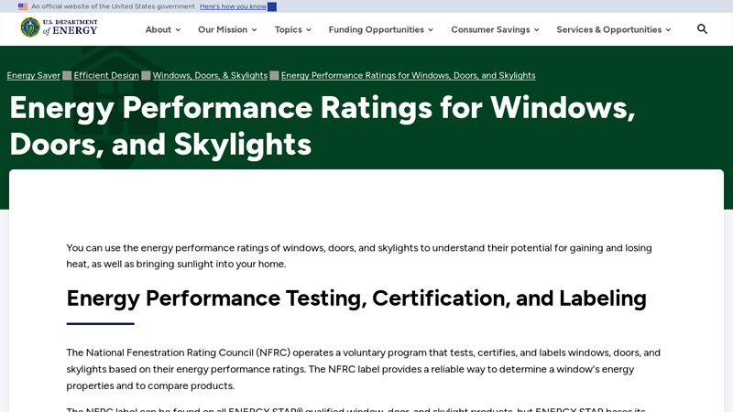
Task: Expand the chevron beside Services & Opportunities
Action: coord(668,30)
